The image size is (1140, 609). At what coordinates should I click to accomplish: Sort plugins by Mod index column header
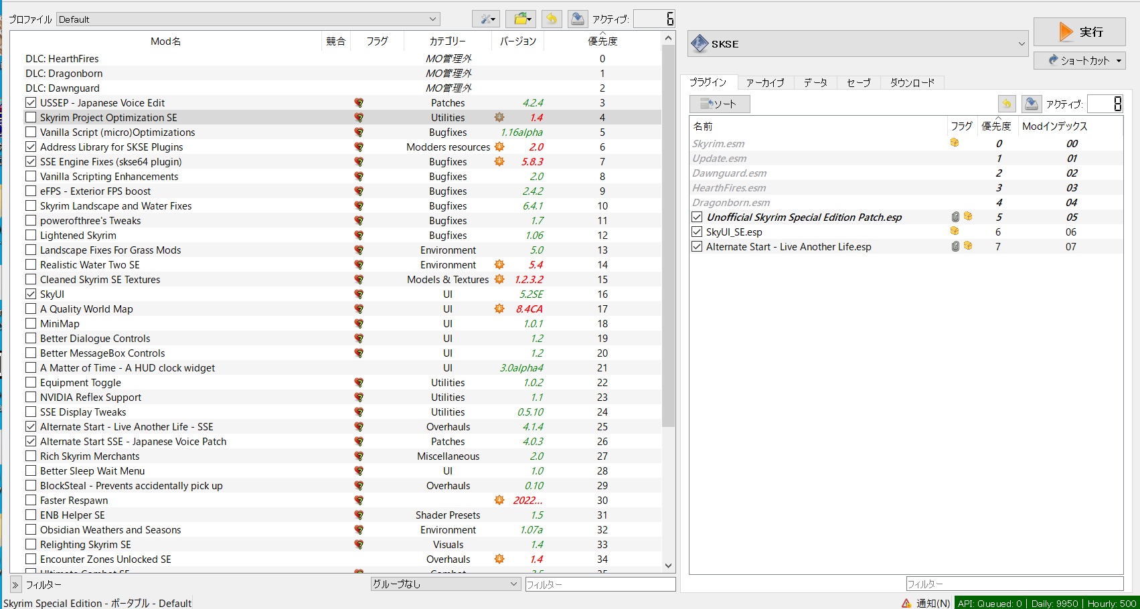(x=1055, y=126)
